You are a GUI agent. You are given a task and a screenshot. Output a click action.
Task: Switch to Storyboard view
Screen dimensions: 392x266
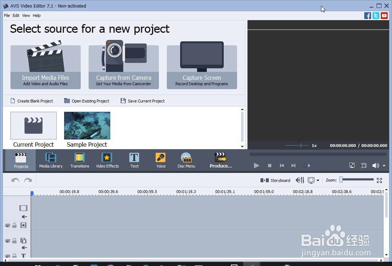tap(275, 180)
